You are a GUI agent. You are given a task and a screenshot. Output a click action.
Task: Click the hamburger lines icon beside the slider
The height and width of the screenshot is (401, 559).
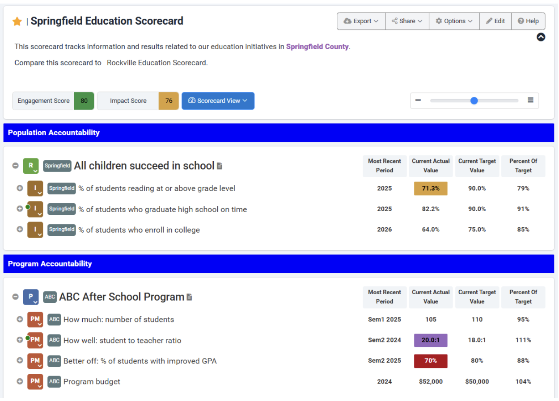(530, 100)
